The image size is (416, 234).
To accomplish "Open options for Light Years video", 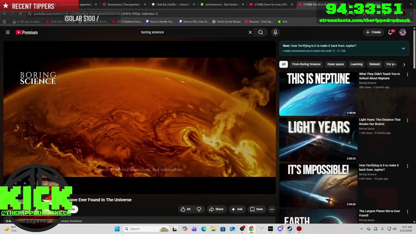I will [x=407, y=120].
